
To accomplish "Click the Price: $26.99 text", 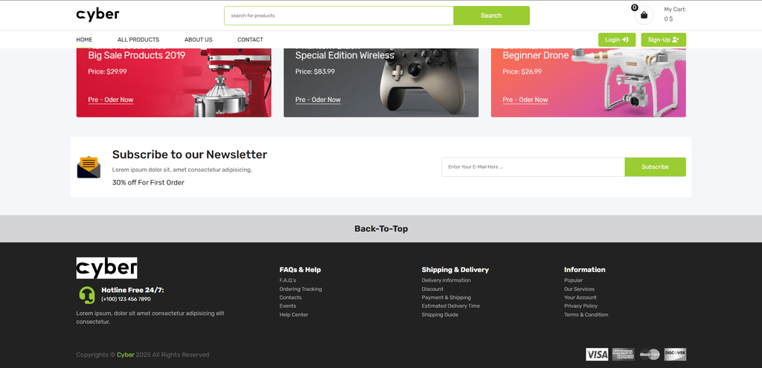I will (x=522, y=72).
